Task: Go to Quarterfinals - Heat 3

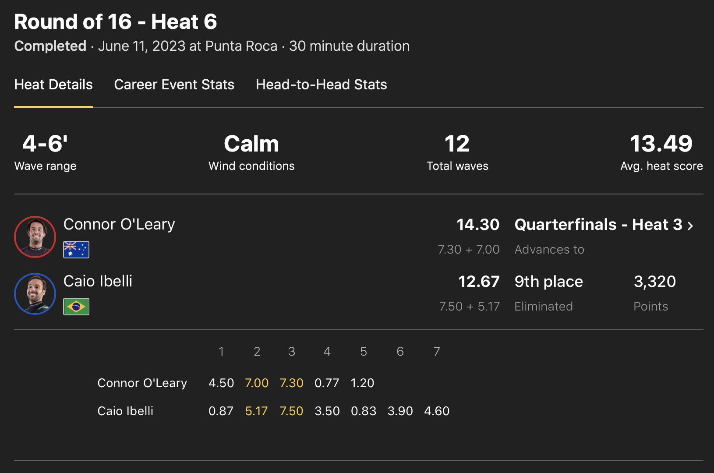Action: coord(598,225)
